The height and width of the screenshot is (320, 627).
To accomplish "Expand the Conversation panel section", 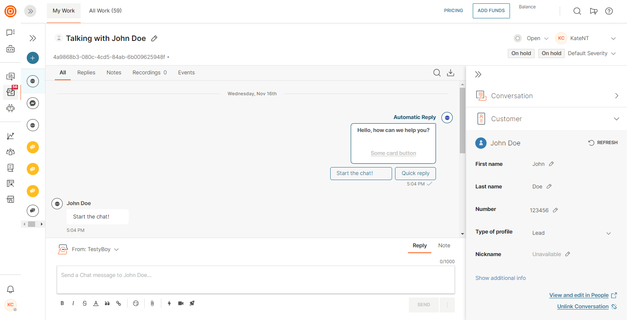I will [x=546, y=96].
